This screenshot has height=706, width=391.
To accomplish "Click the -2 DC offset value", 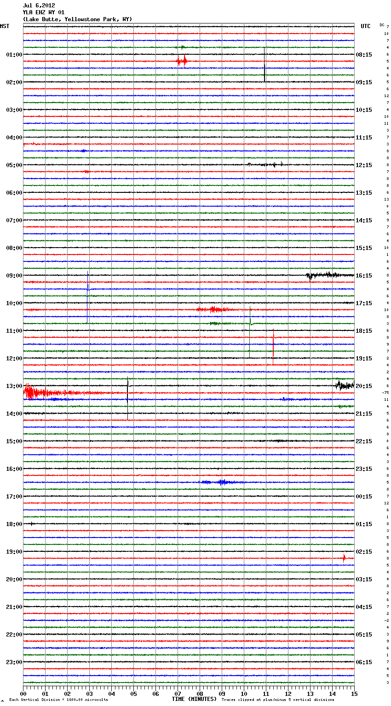I will pyautogui.click(x=386, y=620).
